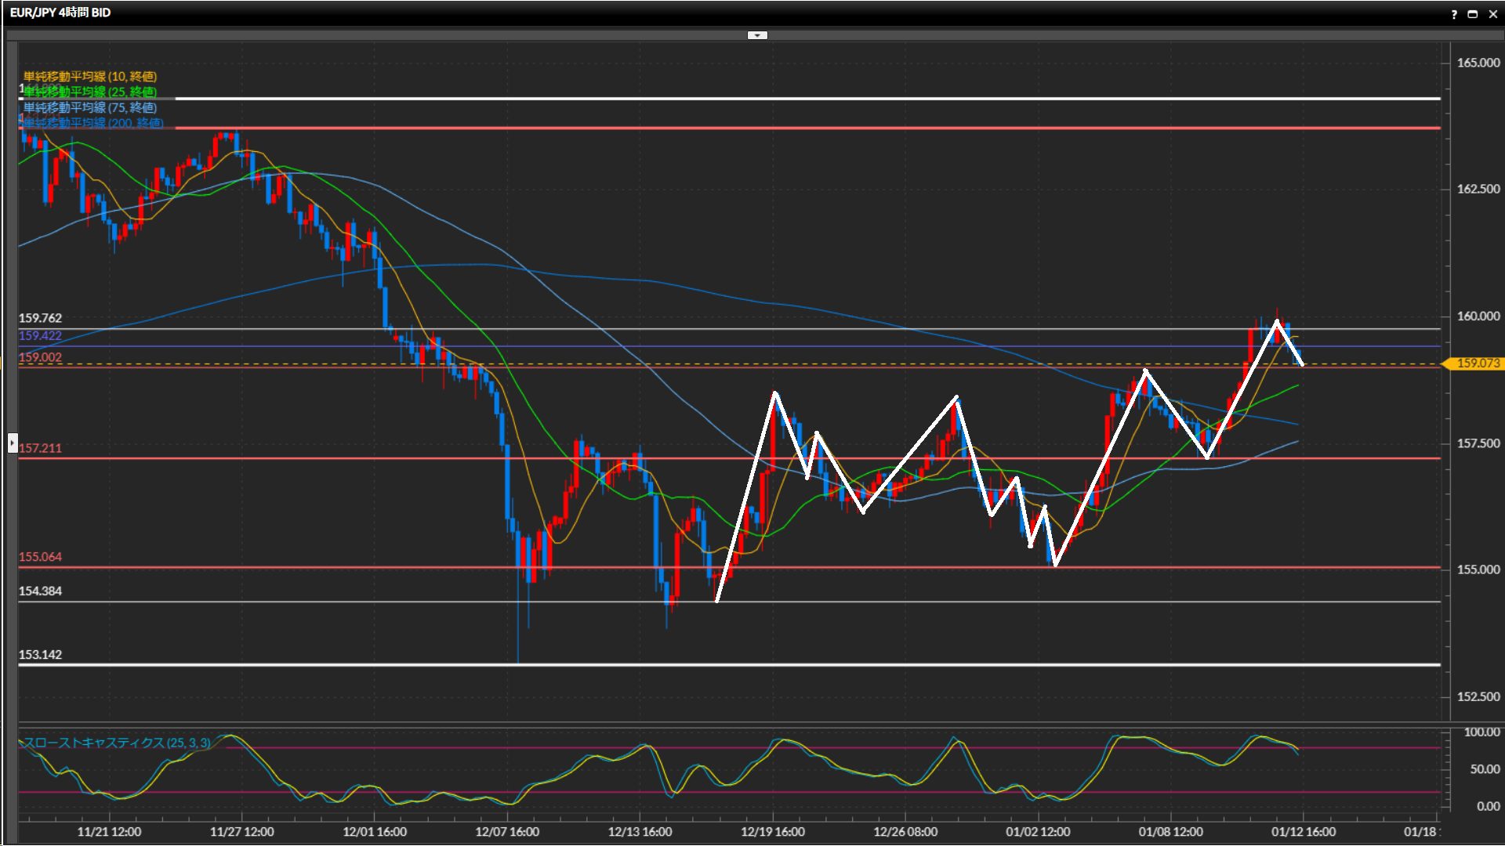Open the slow stochastics (25,3,3) label
The height and width of the screenshot is (846, 1505).
pos(118,743)
